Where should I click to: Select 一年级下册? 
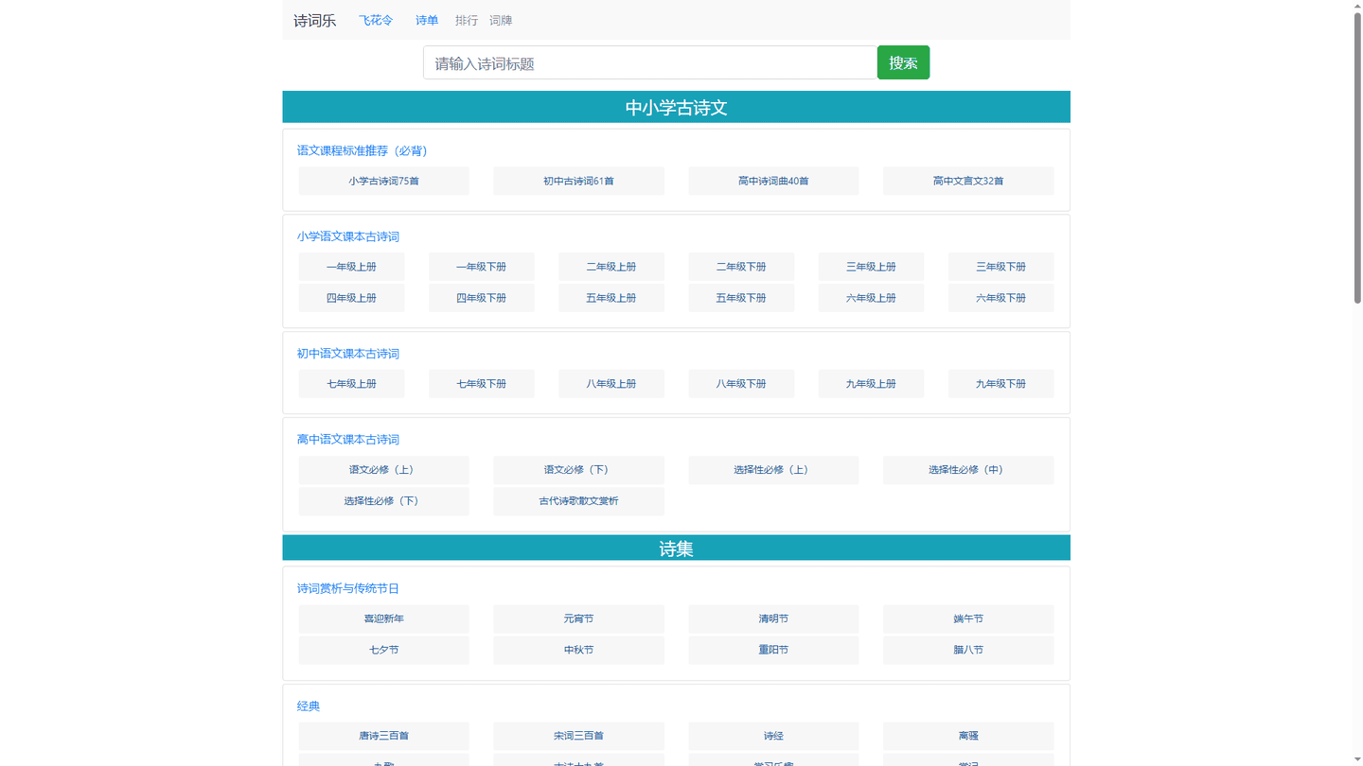pos(481,267)
